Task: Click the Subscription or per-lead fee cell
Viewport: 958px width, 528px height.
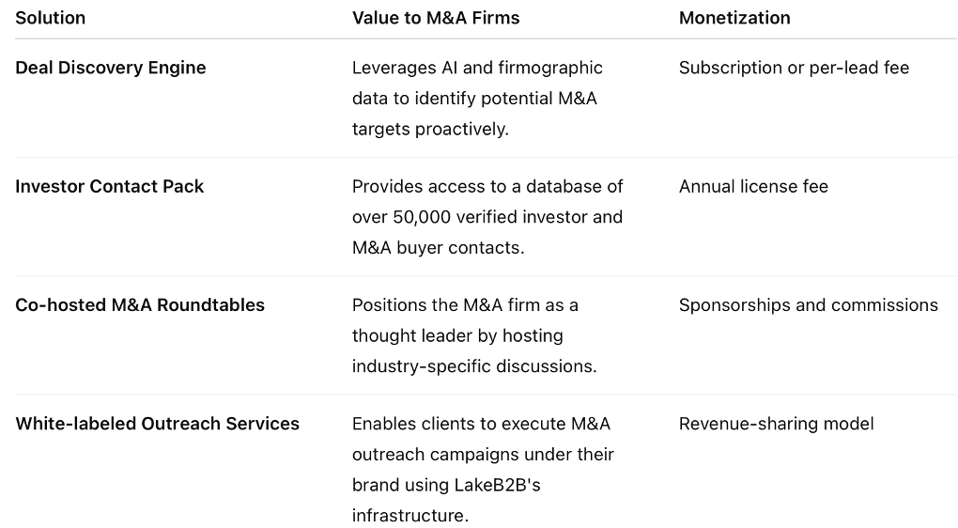Action: 794,68
